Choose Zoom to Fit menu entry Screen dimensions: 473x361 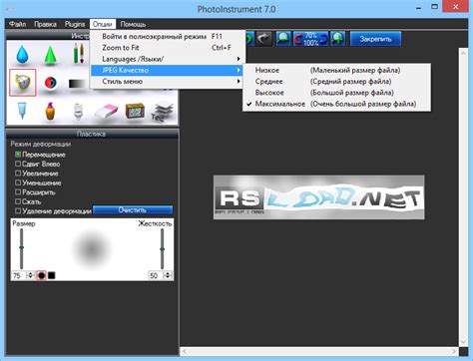point(168,48)
